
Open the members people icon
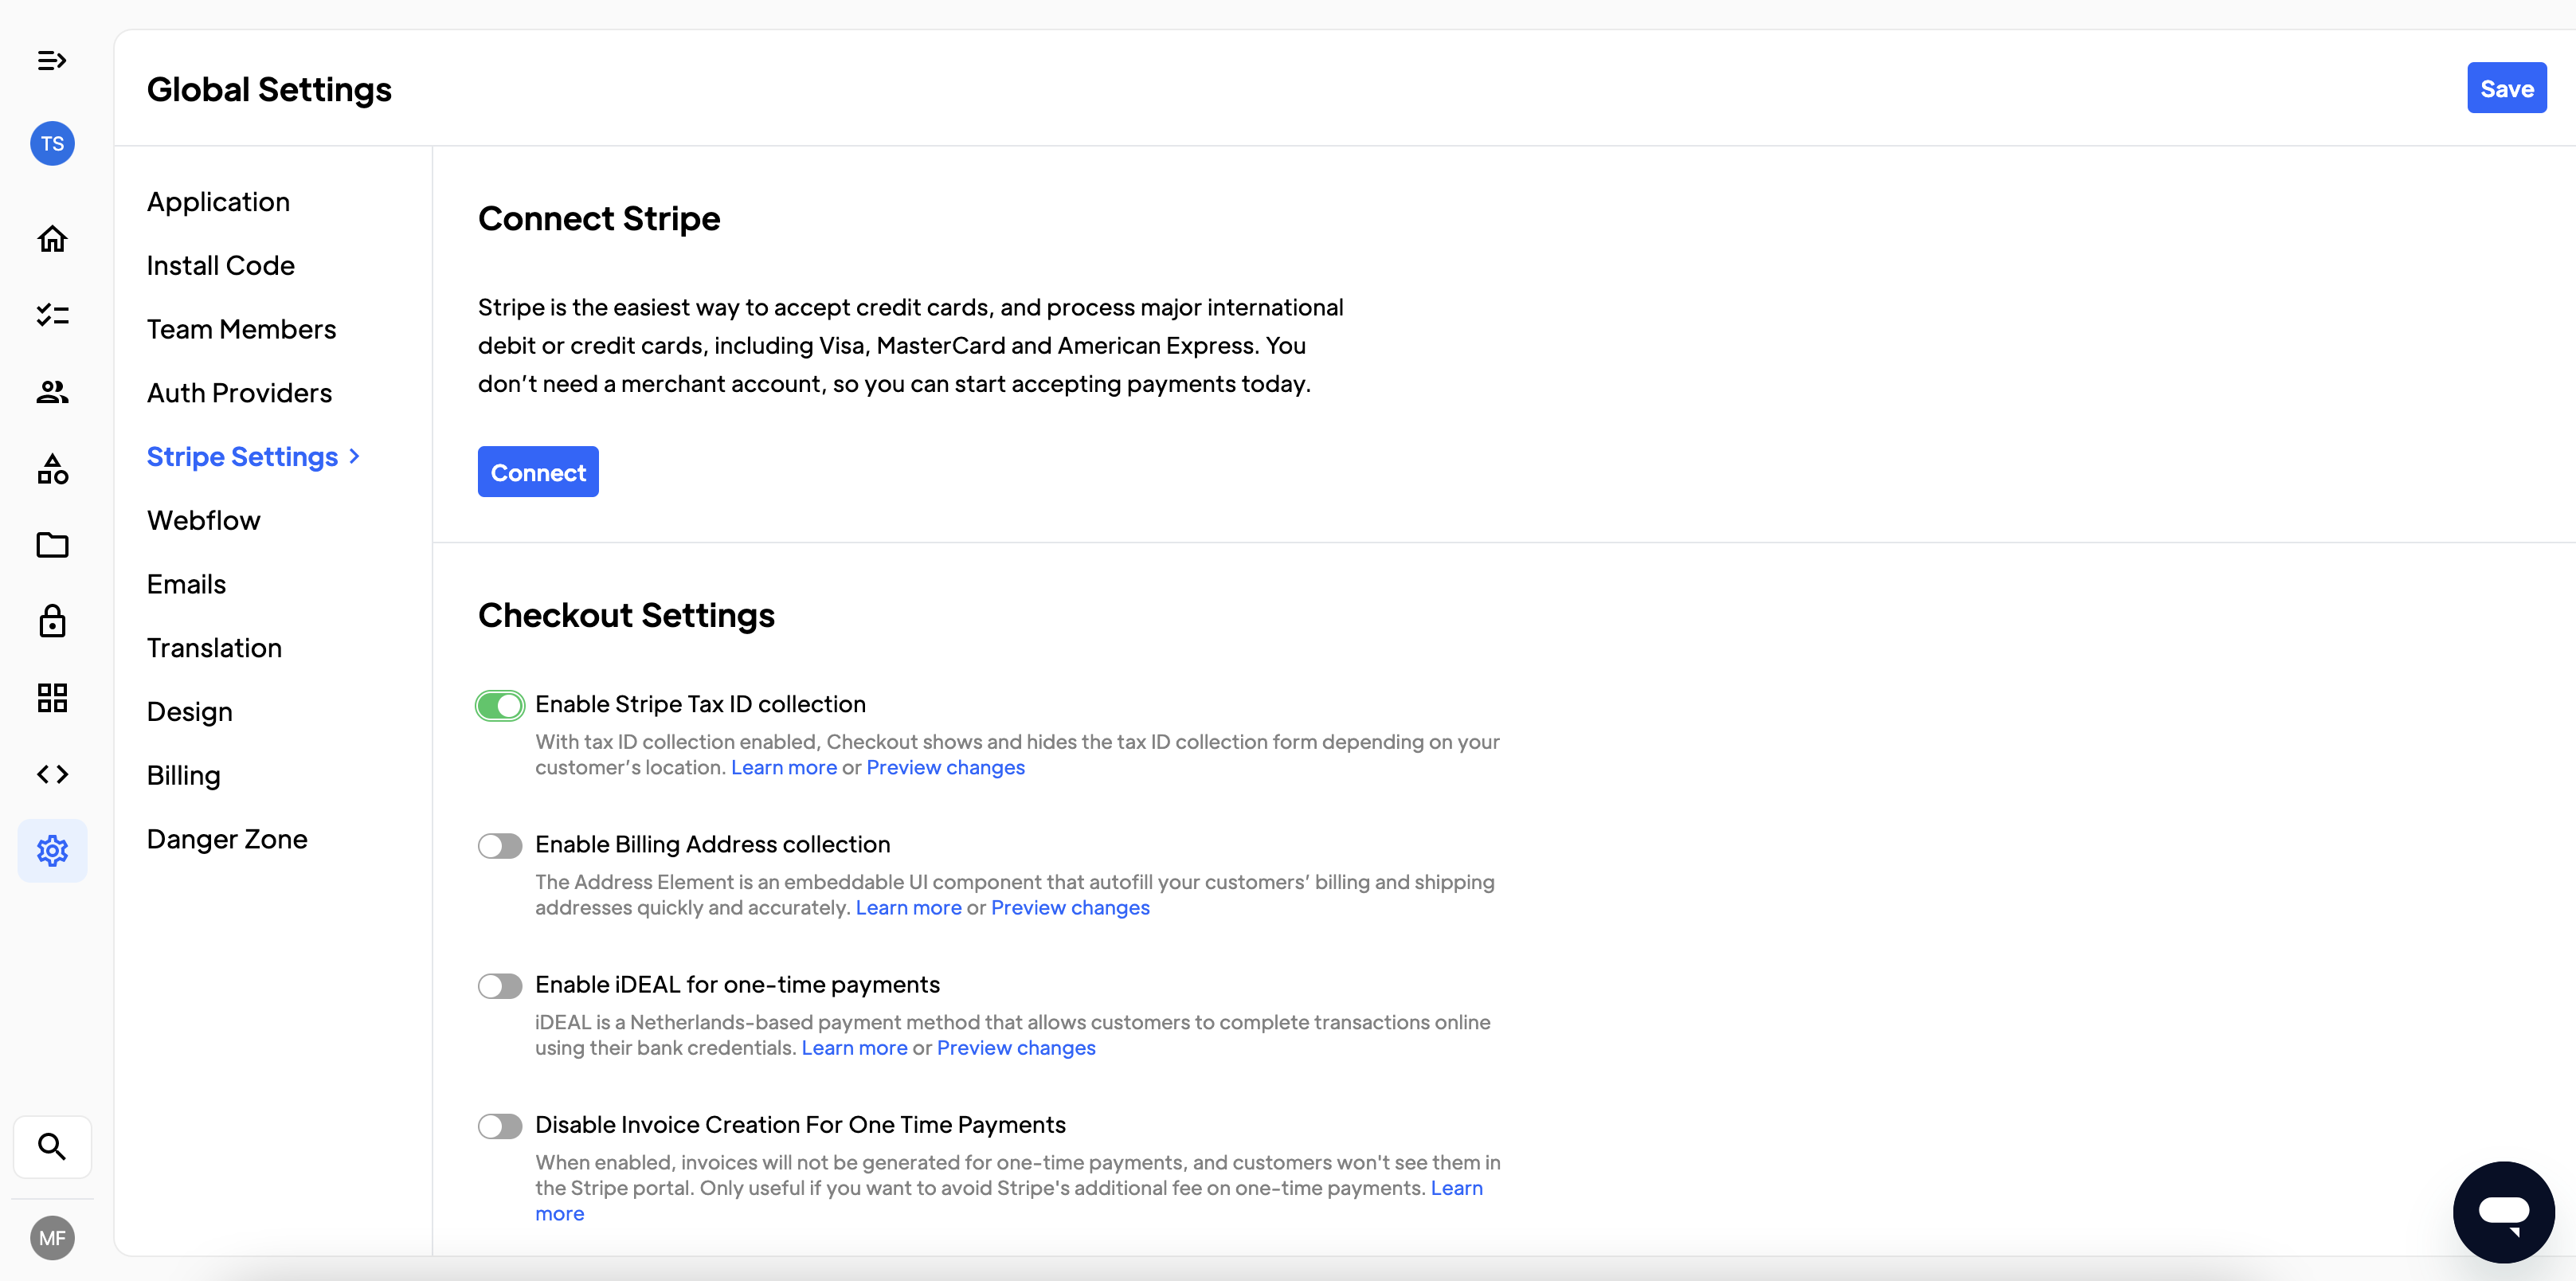[x=52, y=392]
